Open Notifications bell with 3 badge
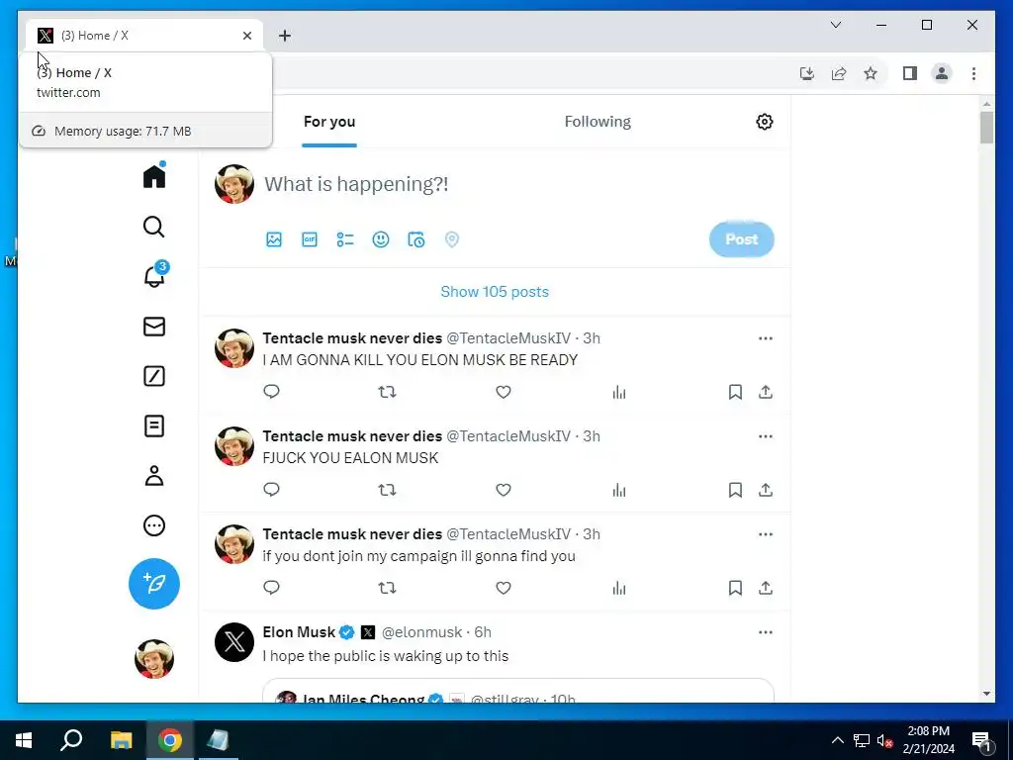The image size is (1013, 760). (154, 276)
